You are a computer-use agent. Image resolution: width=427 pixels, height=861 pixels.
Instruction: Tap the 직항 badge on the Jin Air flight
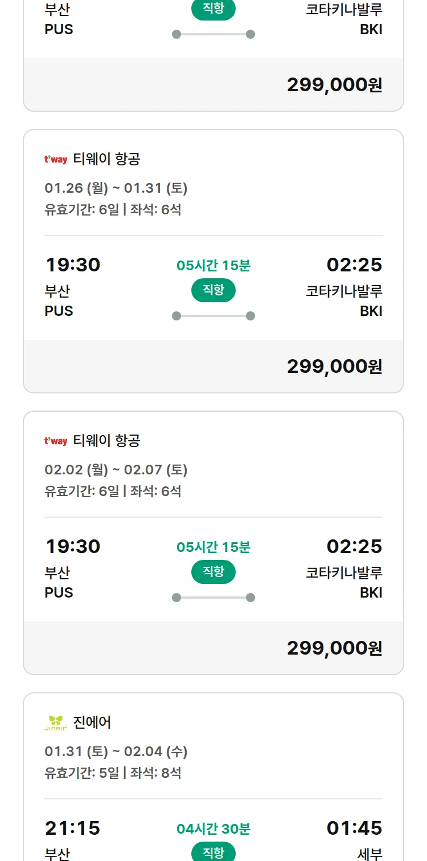[x=213, y=852]
